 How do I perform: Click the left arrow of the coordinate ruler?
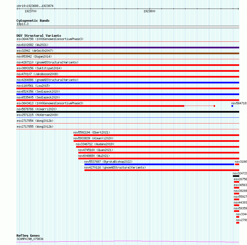17,9
